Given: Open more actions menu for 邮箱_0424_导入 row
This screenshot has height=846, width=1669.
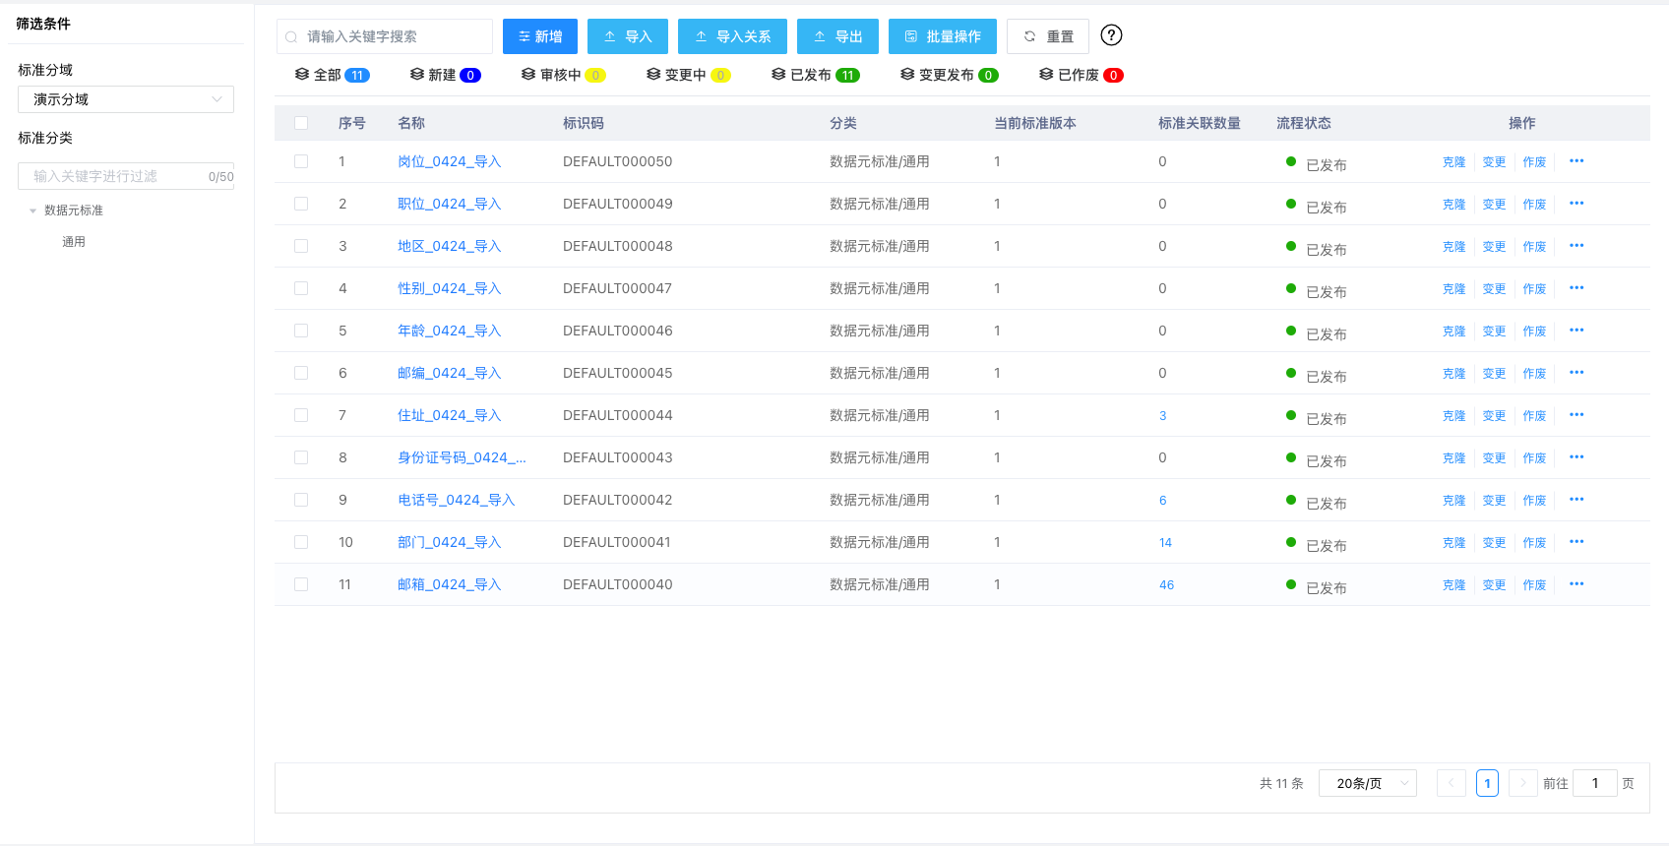Looking at the screenshot, I should pos(1576,584).
